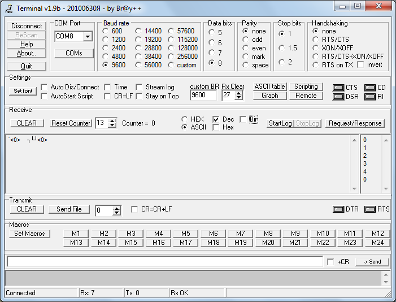396x302 pixels.
Task: Click the Send File button
Action: (69, 209)
